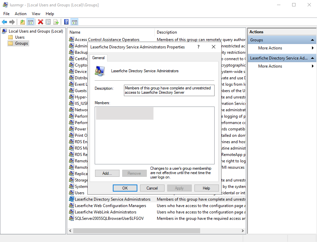Click icon beside SQLServer2005SQLBrowserUser$LFGOV
The image size is (317, 242).
point(72,218)
